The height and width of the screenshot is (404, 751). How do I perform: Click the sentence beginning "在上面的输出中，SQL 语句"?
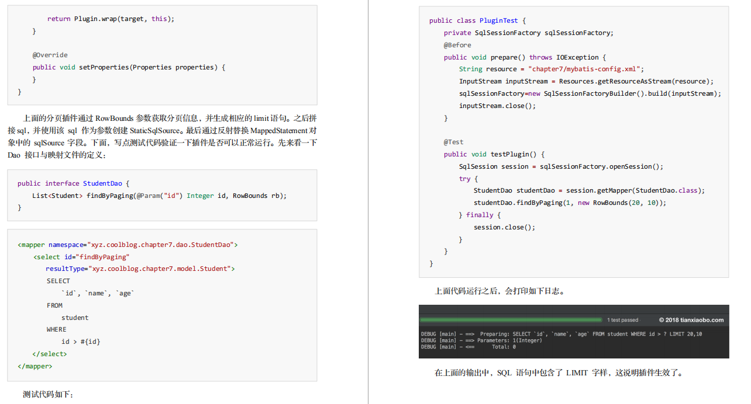559,372
